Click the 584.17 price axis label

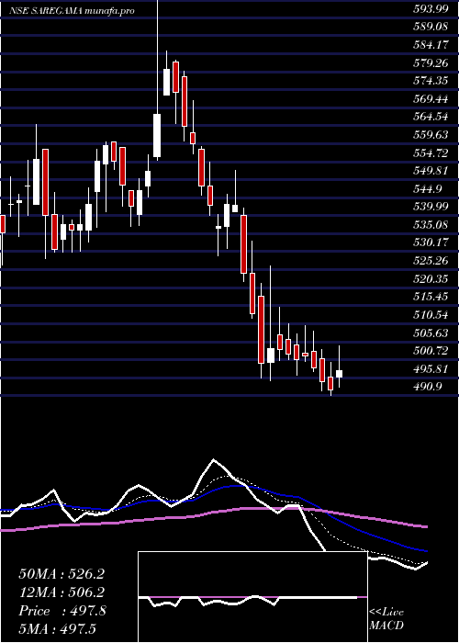coord(431,46)
